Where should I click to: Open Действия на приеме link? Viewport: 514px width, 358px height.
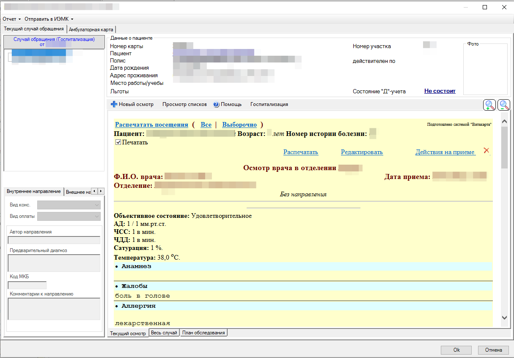445,152
